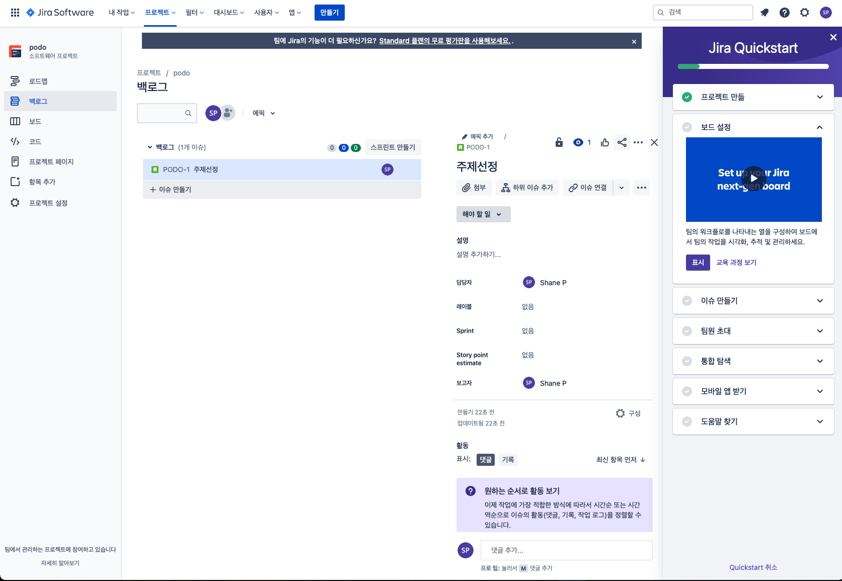This screenshot has height=581, width=842.
Task: Expand the 프로젝트 만들기 Quickstart chevron
Action: pos(820,97)
